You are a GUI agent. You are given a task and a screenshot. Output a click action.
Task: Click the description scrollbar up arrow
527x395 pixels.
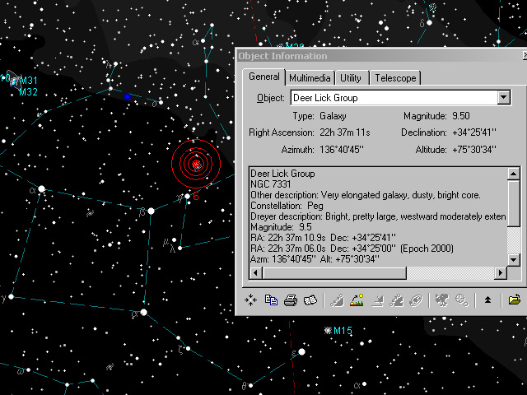point(513,174)
